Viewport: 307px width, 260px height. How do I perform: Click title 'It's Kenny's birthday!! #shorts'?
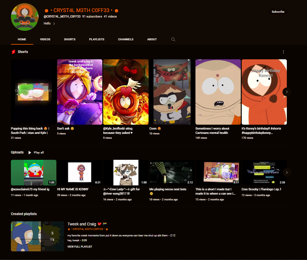(261, 131)
